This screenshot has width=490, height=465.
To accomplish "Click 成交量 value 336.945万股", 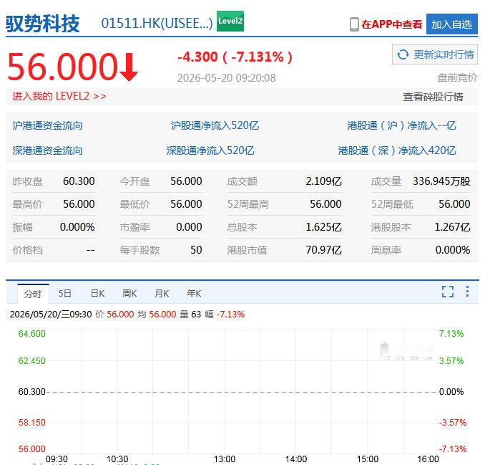I will (441, 181).
